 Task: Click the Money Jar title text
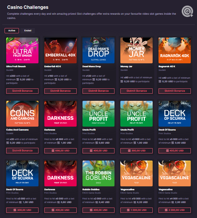pyautogui.click(x=126, y=67)
